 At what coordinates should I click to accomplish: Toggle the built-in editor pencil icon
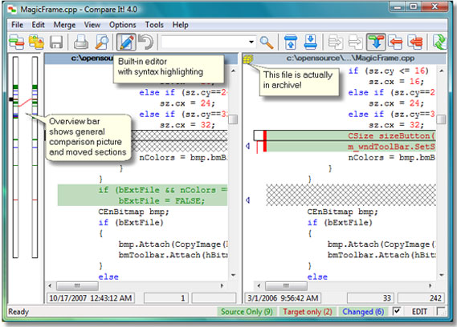[126, 42]
